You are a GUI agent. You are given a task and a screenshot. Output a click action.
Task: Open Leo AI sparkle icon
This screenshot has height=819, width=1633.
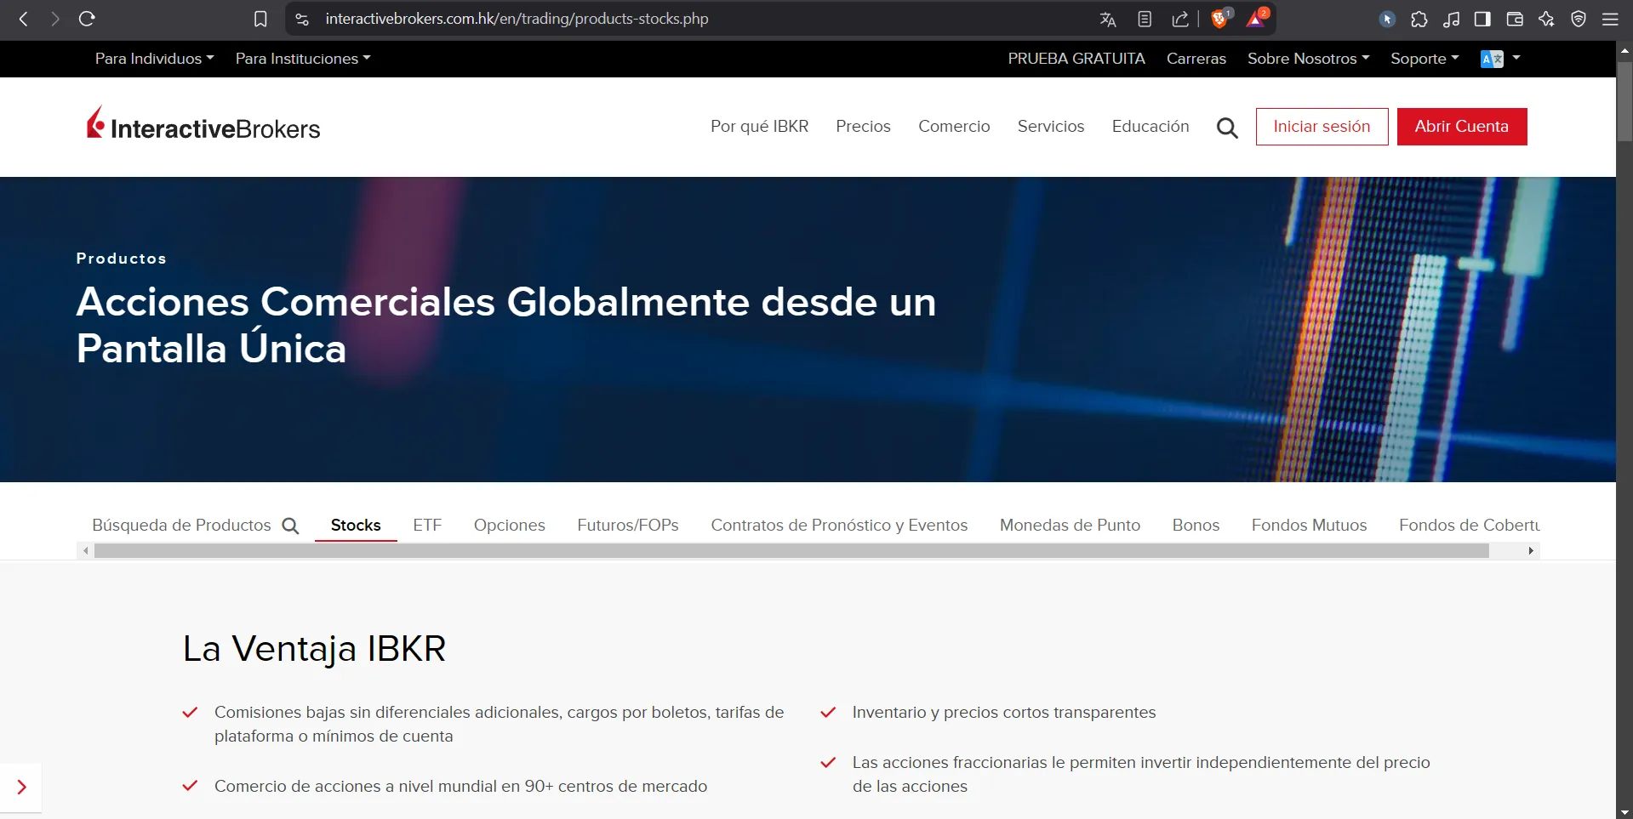(x=1546, y=19)
